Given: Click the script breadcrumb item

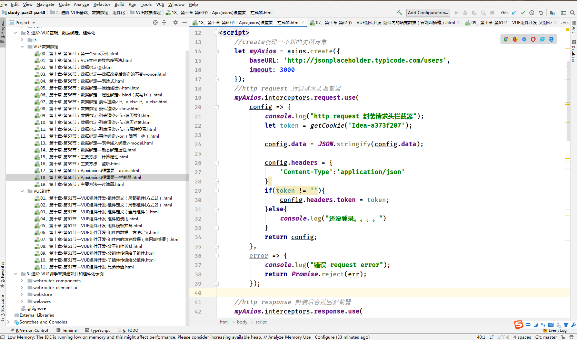Looking at the screenshot, I should pos(261,322).
